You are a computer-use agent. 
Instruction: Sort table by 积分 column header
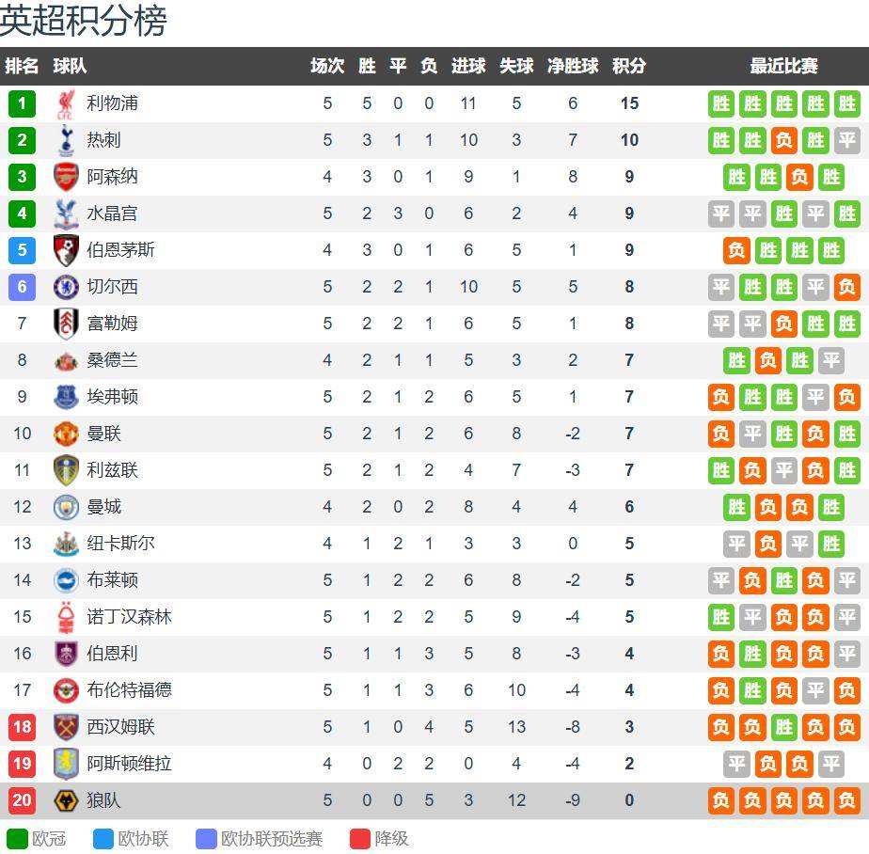(629, 66)
